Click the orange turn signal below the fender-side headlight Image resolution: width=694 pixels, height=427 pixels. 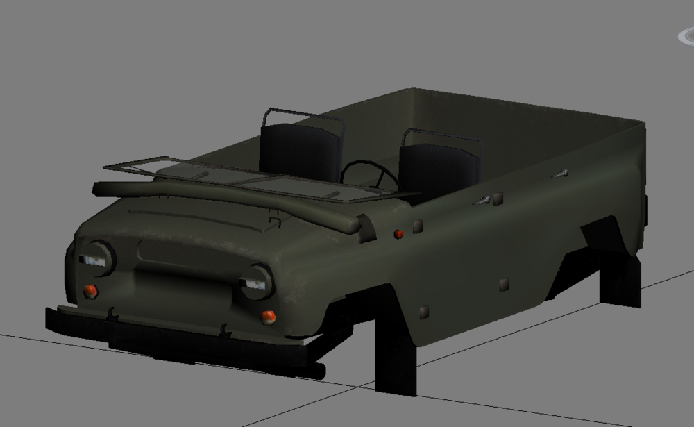pyautogui.click(x=268, y=317)
